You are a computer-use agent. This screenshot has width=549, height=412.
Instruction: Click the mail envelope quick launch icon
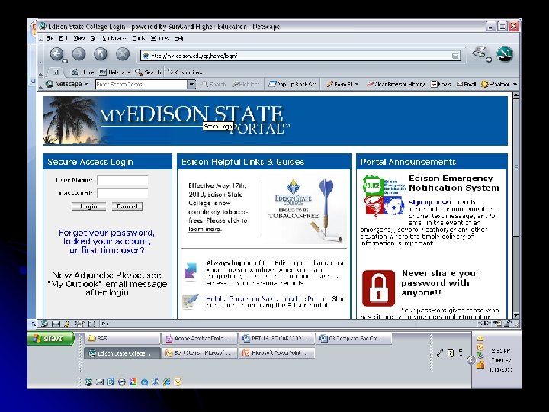click(99, 382)
